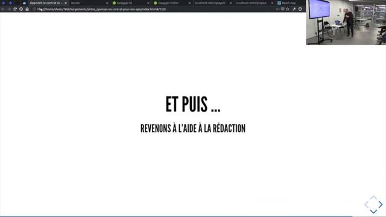Viewport: 386px width, 217px height.
Task: Close the OpenAPI slides tab
Action: pyautogui.click(x=66, y=3)
